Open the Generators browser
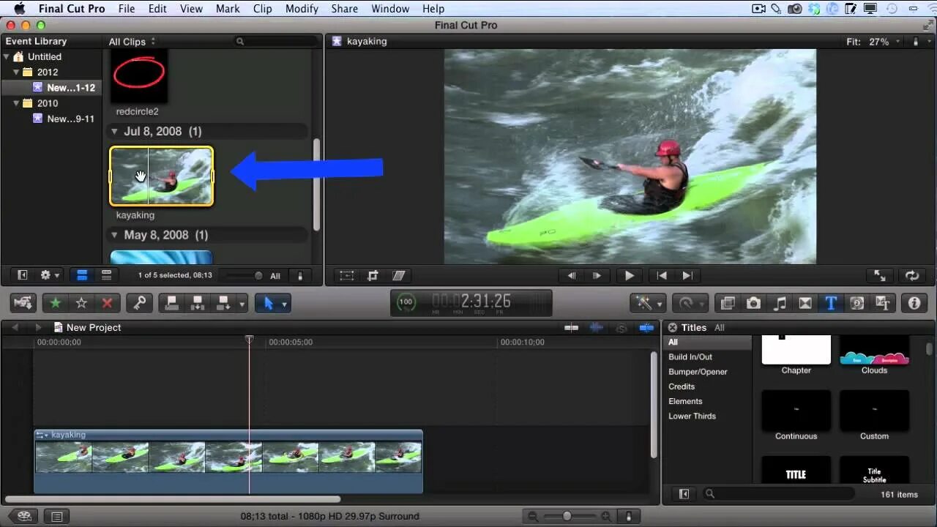The image size is (937, 527). 856,303
